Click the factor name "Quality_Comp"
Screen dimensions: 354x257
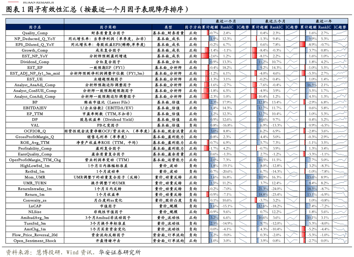[35, 33]
